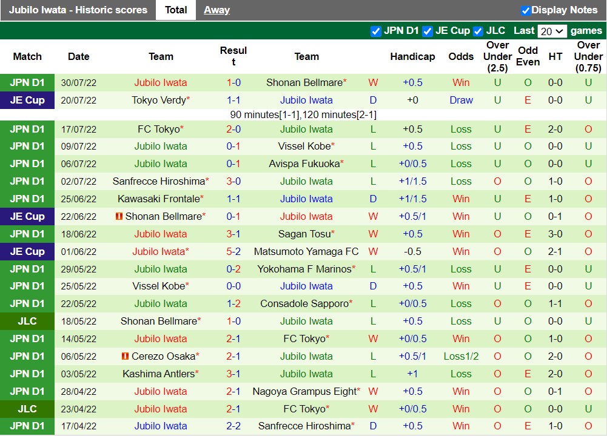607x436 pixels.
Task: Click +1 handicap on Kashima Antlers row
Action: (x=412, y=374)
